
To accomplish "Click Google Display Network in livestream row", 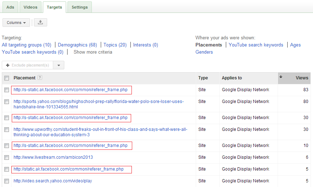I will click(x=245, y=157).
